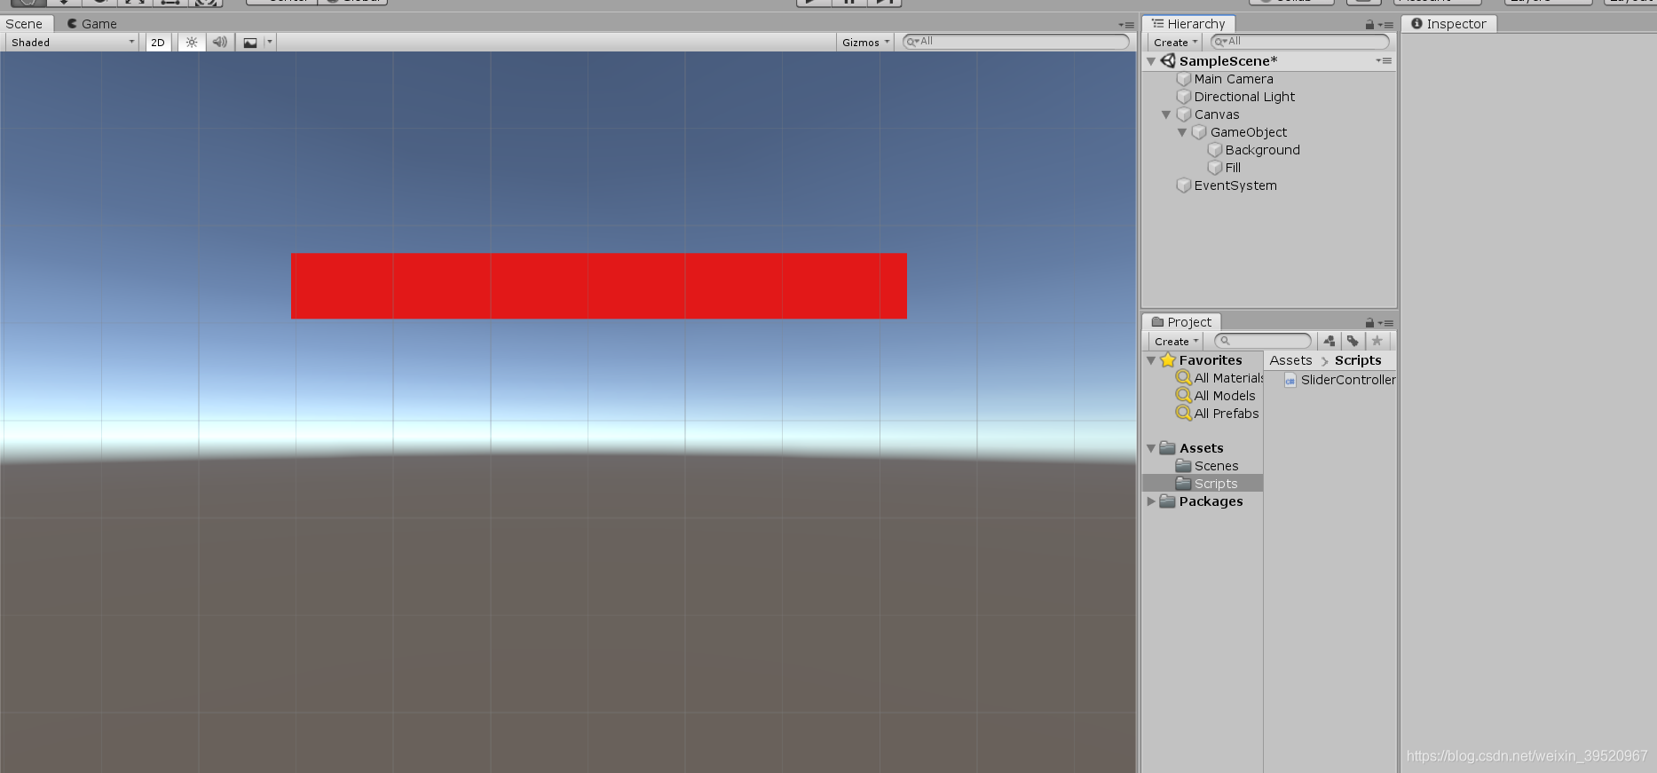Toggle Scene view audio speaker icon
This screenshot has height=773, width=1657.
coord(220,42)
